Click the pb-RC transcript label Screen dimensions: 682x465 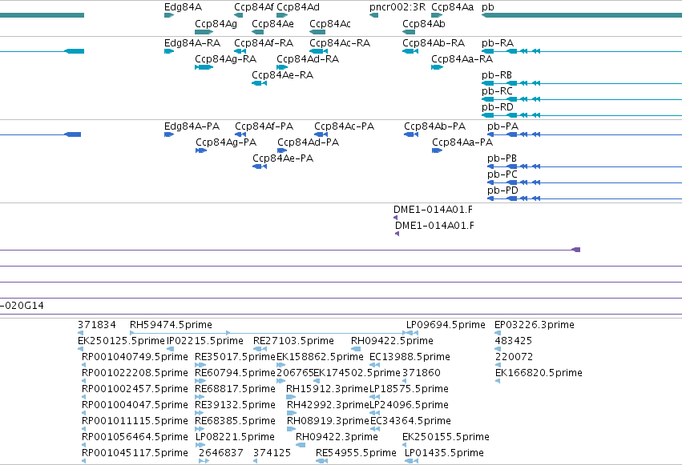point(497,91)
